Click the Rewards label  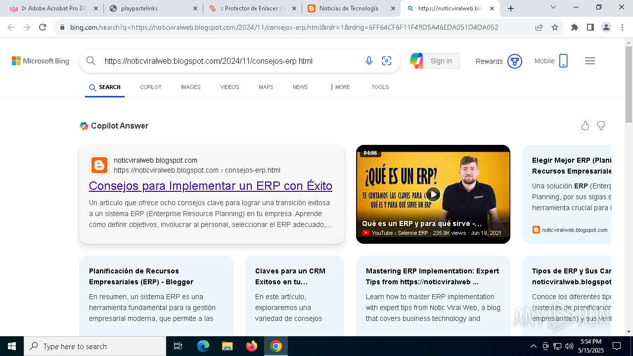[x=489, y=61]
